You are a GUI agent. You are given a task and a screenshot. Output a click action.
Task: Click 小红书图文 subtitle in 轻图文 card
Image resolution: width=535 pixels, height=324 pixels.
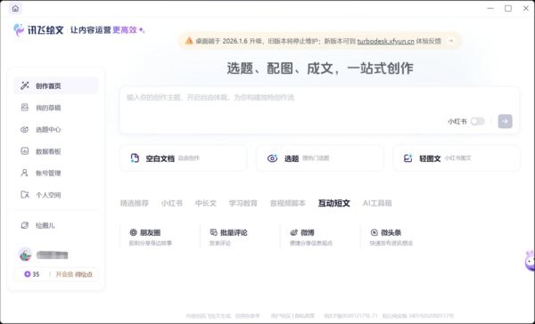[458, 158]
